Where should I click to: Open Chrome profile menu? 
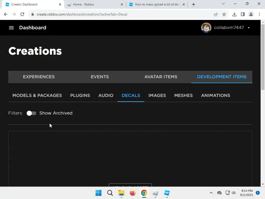pos(251,15)
